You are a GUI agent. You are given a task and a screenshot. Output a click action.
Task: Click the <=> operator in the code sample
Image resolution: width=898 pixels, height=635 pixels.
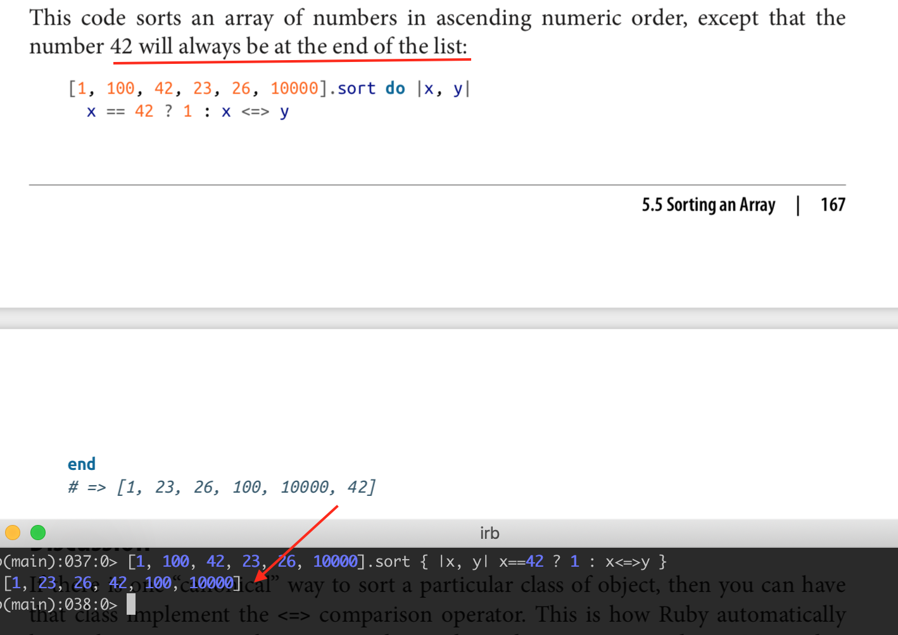point(255,112)
